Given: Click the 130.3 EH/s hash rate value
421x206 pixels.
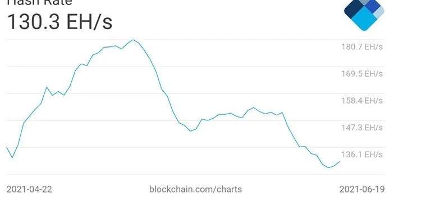Looking at the screenshot, I should 60,22.
